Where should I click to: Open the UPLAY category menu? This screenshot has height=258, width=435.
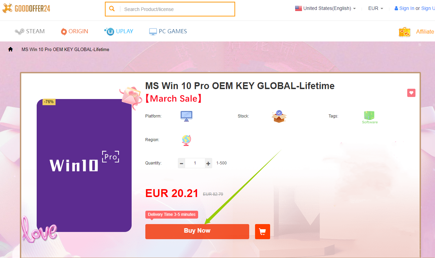tap(119, 31)
